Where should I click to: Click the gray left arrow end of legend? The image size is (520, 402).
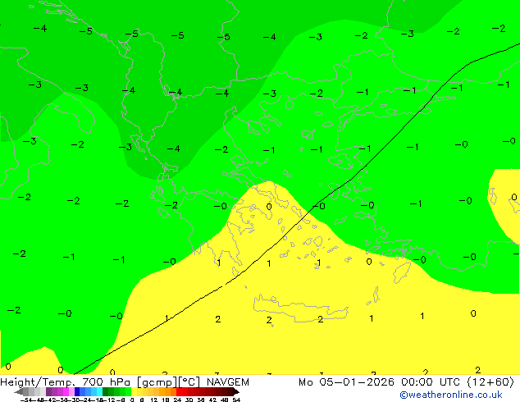coord(18,391)
